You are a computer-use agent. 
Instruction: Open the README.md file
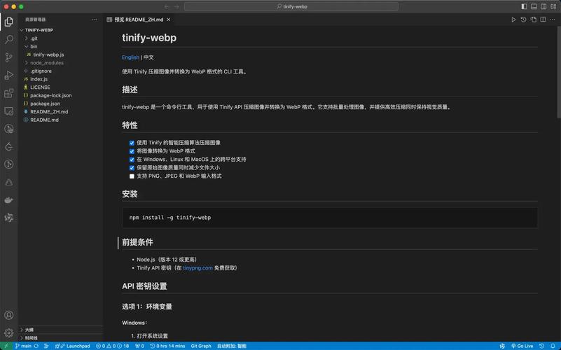[61, 120]
